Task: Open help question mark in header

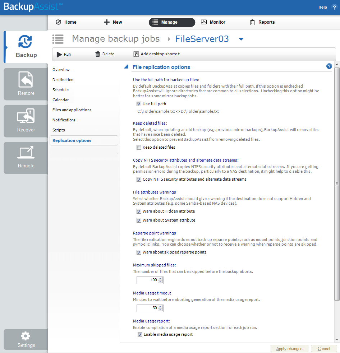Action: click(334, 7)
